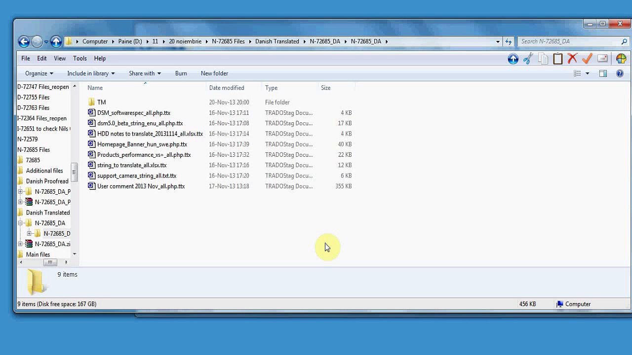The height and width of the screenshot is (355, 632).
Task: Open the address bar history dropdown
Action: tap(498, 41)
